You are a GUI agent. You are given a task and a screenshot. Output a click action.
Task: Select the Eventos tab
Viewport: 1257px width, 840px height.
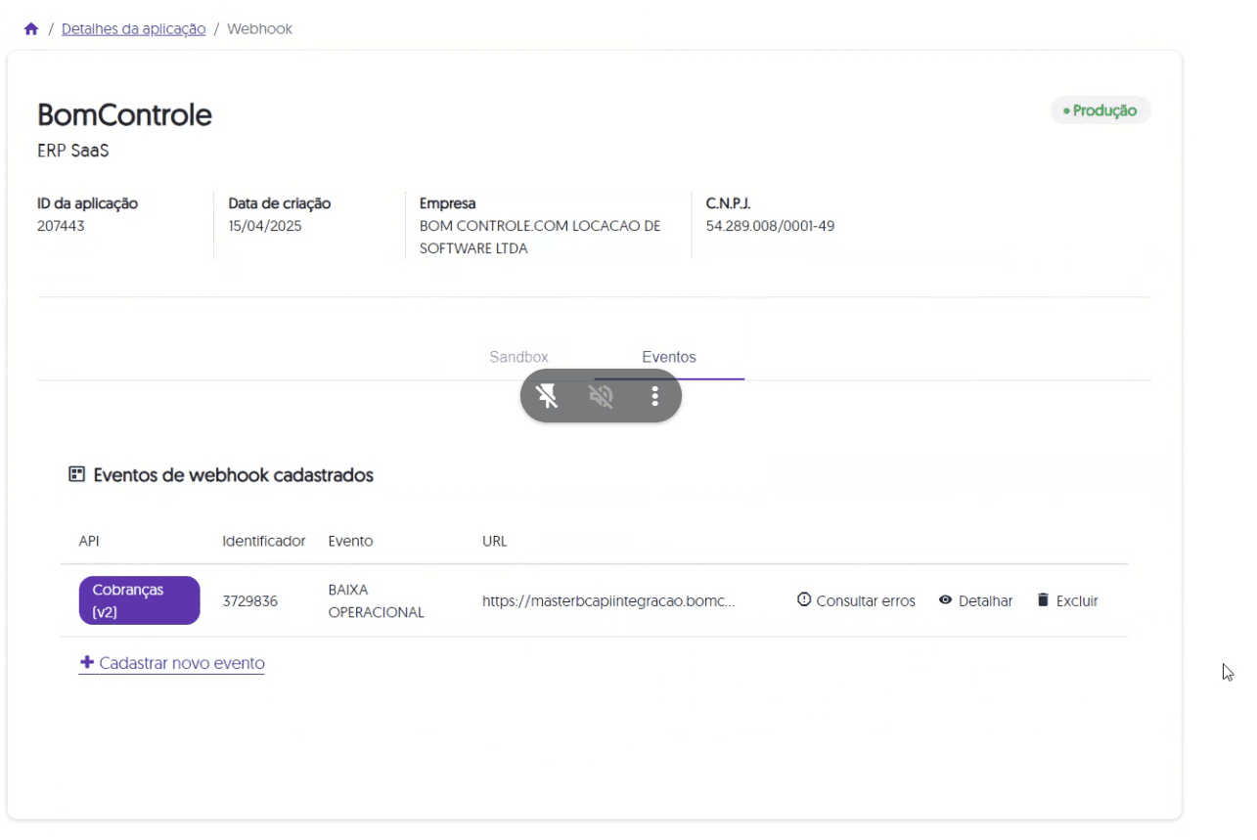[x=669, y=357]
